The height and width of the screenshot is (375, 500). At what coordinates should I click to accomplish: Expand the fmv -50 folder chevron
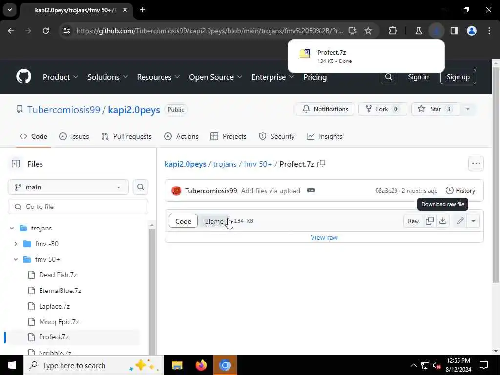pyautogui.click(x=16, y=244)
